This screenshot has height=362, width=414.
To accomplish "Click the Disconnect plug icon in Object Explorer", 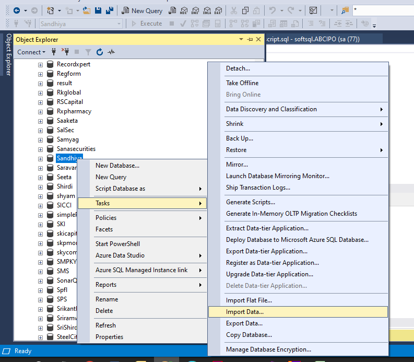I will pos(66,52).
